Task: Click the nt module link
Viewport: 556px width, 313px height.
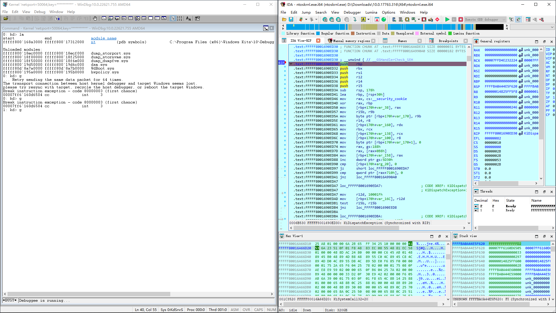Action: coord(93,42)
